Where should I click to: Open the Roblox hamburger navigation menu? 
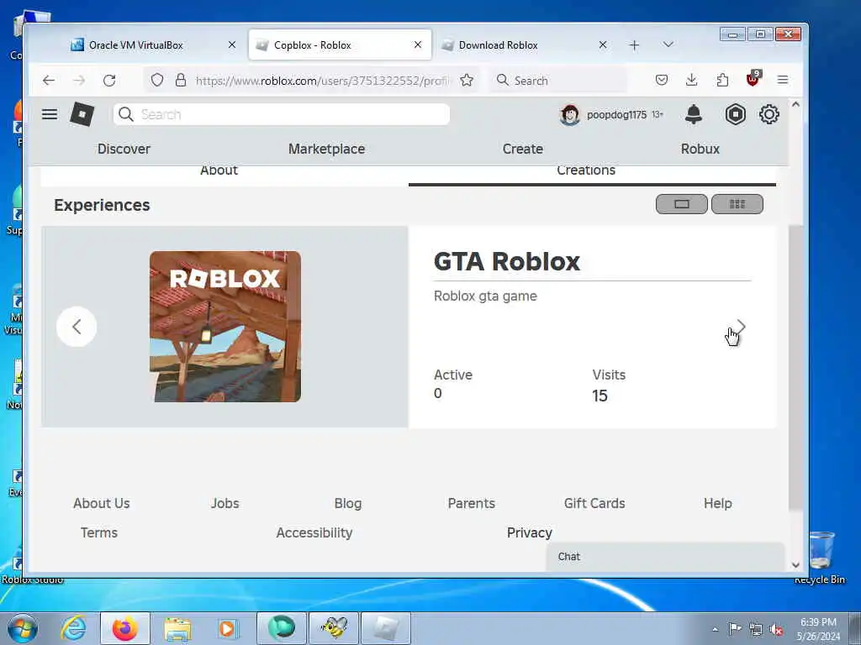pos(50,114)
